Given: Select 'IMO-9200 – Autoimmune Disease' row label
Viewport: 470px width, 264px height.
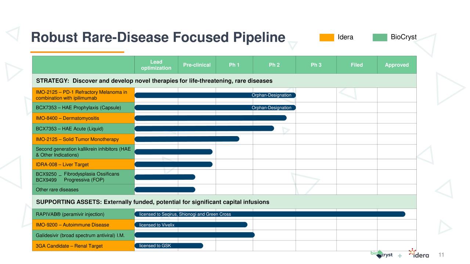Looking at the screenshot, I should (x=83, y=225).
